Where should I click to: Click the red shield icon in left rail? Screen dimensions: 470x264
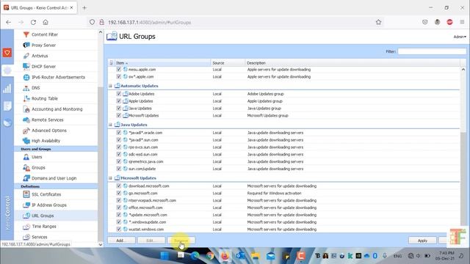[x=7, y=53]
